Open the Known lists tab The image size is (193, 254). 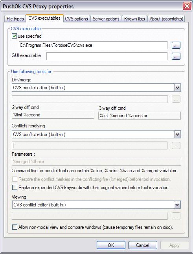click(x=134, y=19)
